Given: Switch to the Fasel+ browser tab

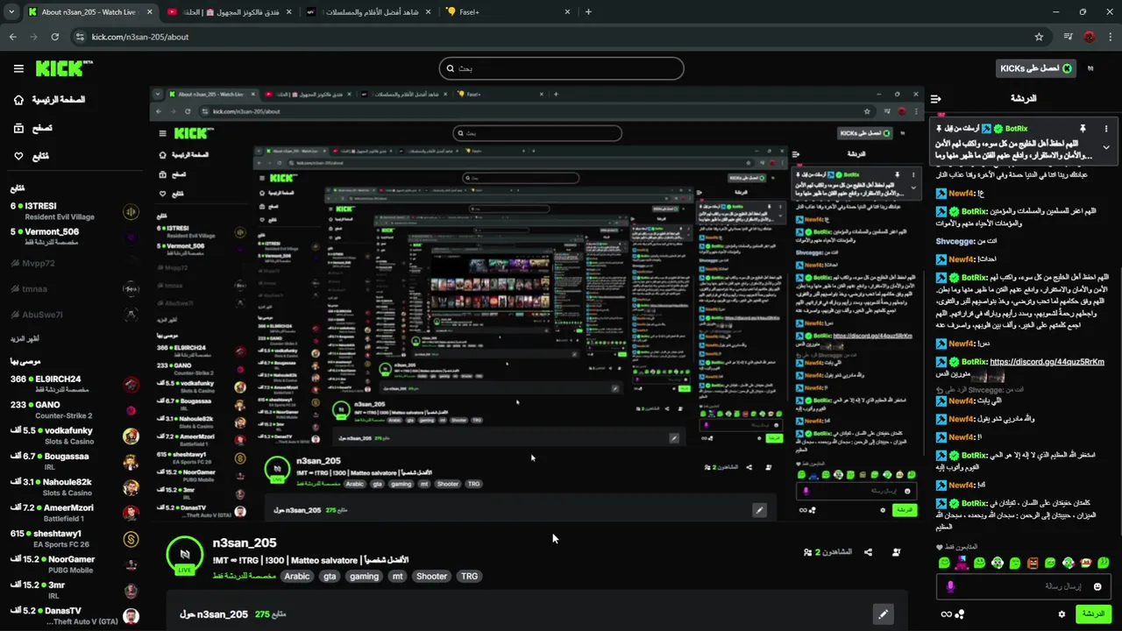Looking at the screenshot, I should click(508, 12).
